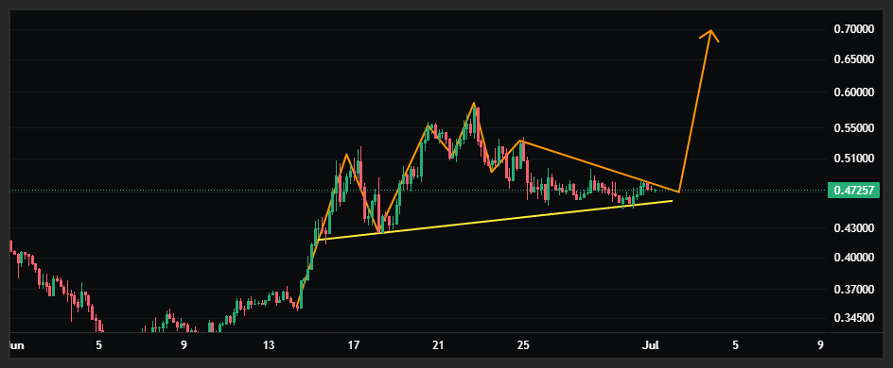The image size is (893, 368).
Task: Click the 0.70000 price axis label
Action: tap(853, 28)
